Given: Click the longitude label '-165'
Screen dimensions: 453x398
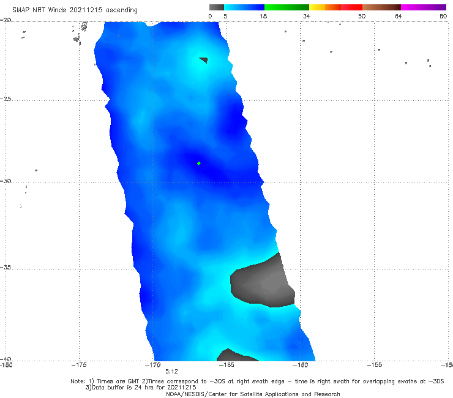Looking at the screenshot, I should point(226,365).
